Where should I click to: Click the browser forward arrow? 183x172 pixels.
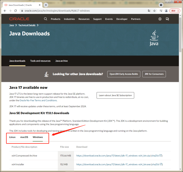(x=10, y=11)
